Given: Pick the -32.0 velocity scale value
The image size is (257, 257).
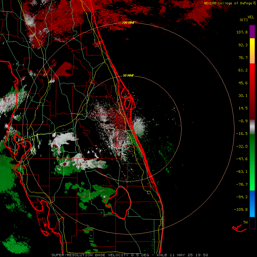Looking at the screenshot, I should [242, 146].
